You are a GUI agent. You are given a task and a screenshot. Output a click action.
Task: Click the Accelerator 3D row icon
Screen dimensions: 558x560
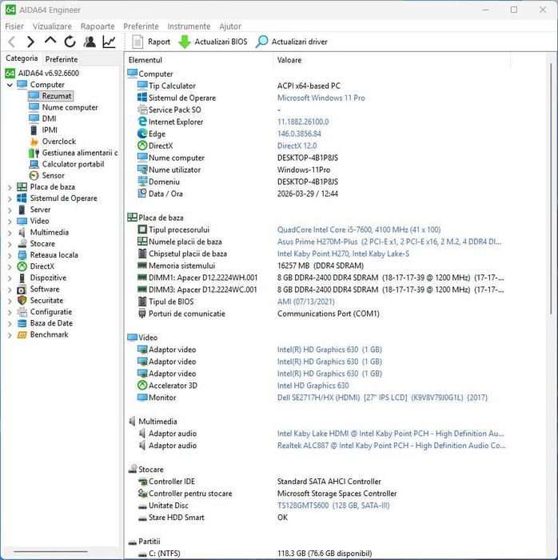(142, 386)
